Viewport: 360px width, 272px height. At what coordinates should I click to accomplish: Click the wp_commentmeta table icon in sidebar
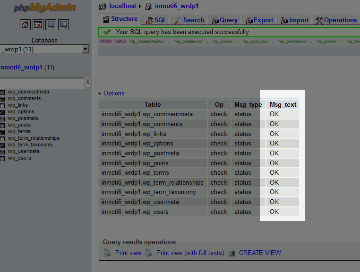2,92
